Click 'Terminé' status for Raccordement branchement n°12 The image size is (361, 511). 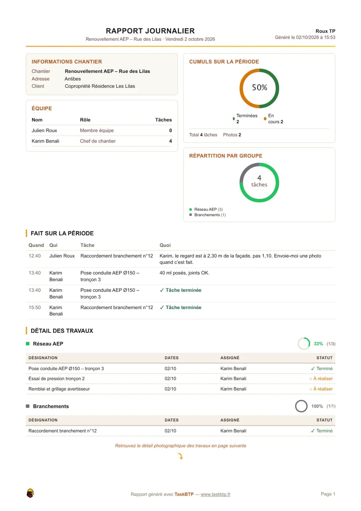click(322, 431)
